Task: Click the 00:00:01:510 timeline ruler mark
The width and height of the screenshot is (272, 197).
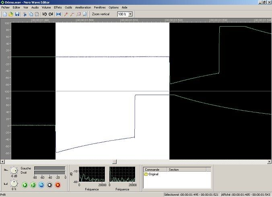Action: [130, 20]
